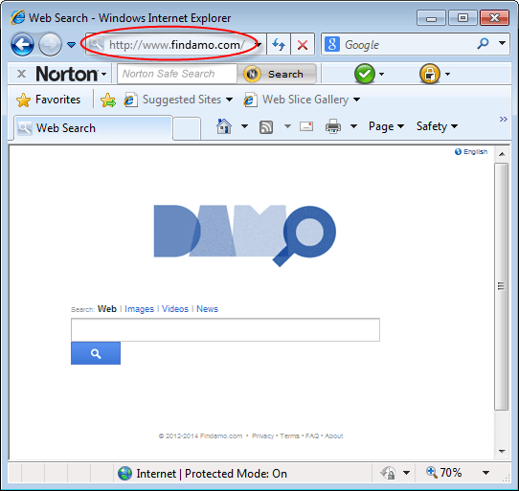Open Suggested Sites in favorites bar
Image resolution: width=519 pixels, height=491 pixels.
178,100
